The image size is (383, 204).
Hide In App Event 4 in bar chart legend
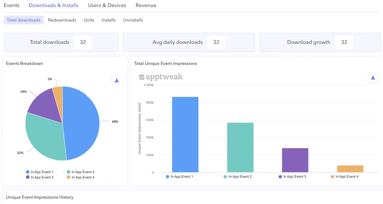[x=347, y=177]
